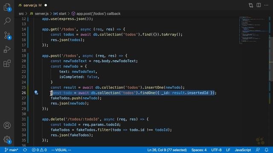Open app.post('/todos') callback breadcrumb
Viewport: 273px width, 153px height.
click(x=96, y=14)
